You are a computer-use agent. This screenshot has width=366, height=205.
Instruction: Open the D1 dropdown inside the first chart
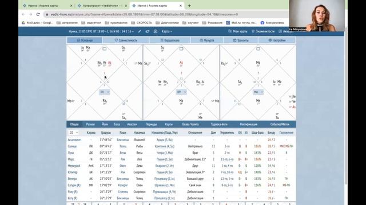point(105,92)
